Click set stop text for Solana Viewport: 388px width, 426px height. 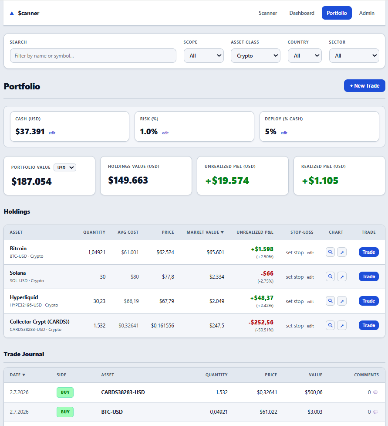[295, 277]
